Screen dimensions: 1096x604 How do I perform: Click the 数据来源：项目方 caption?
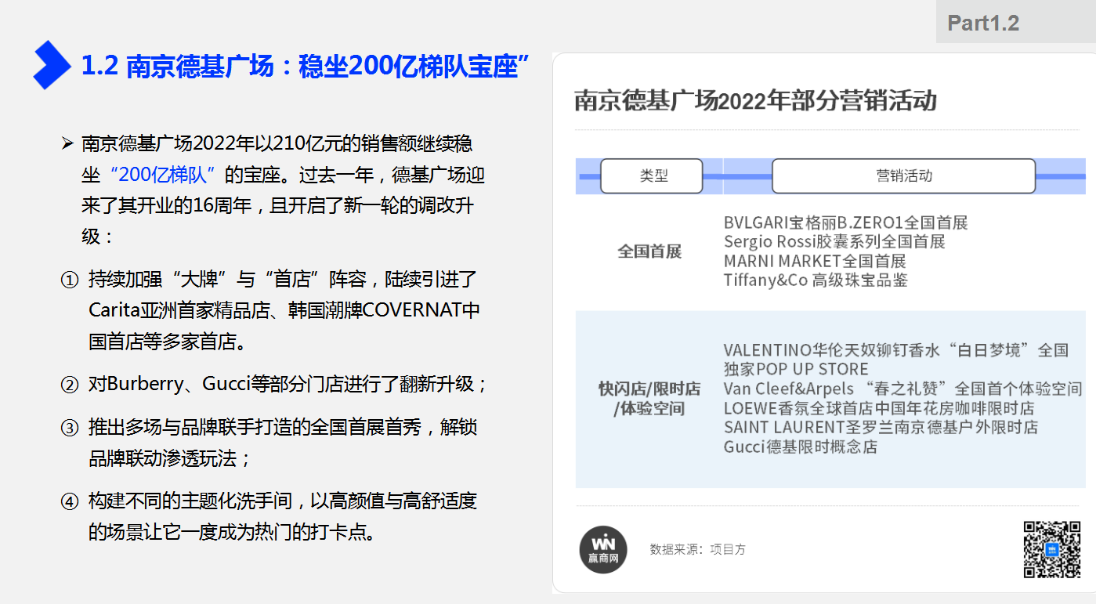(x=697, y=549)
